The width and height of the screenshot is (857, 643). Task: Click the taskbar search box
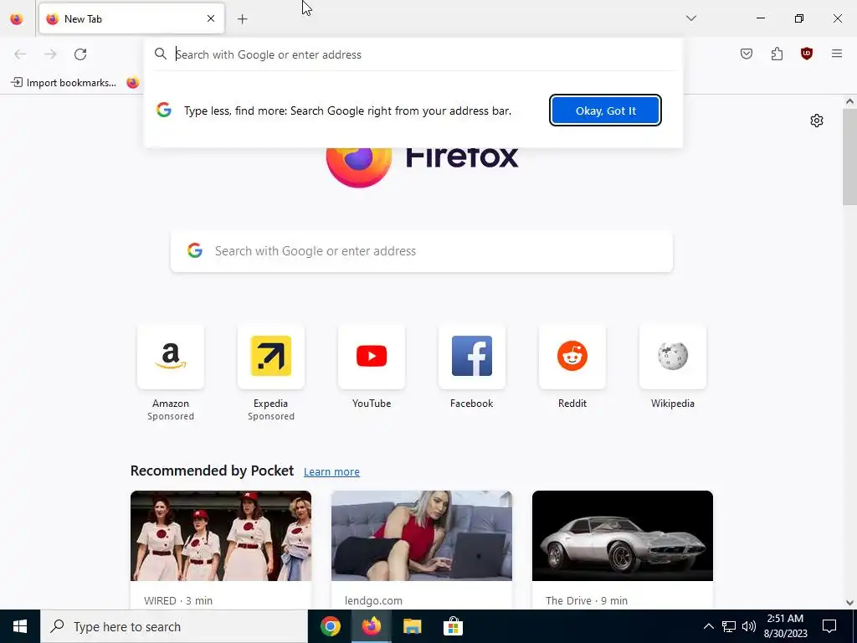[x=174, y=626]
